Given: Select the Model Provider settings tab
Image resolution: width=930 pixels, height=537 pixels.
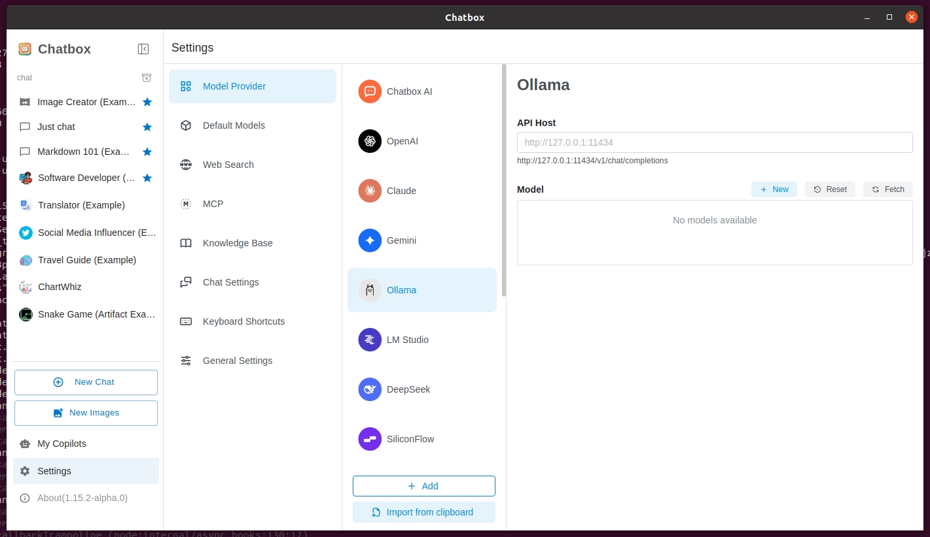Looking at the screenshot, I should [x=253, y=86].
